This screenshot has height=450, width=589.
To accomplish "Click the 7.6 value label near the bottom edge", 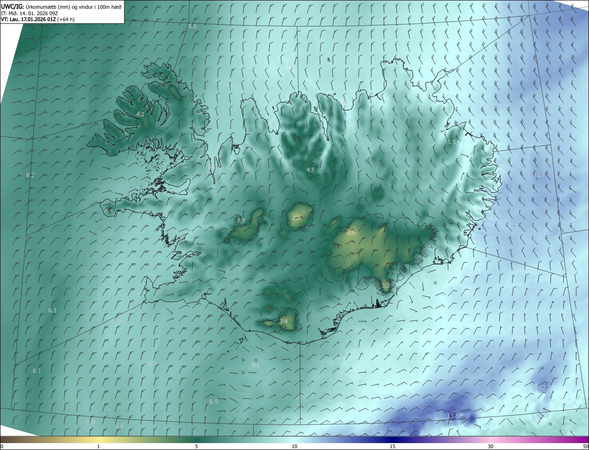I will point(120,426).
